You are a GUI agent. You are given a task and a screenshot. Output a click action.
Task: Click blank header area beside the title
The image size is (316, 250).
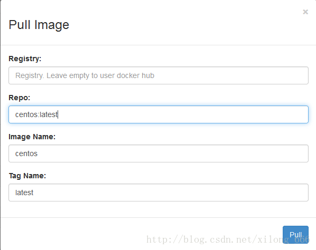181,25
